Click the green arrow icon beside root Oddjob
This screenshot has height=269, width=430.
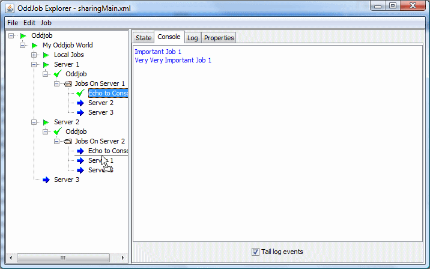(x=23, y=35)
